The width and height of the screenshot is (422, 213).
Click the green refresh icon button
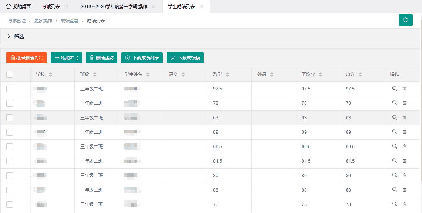406,20
